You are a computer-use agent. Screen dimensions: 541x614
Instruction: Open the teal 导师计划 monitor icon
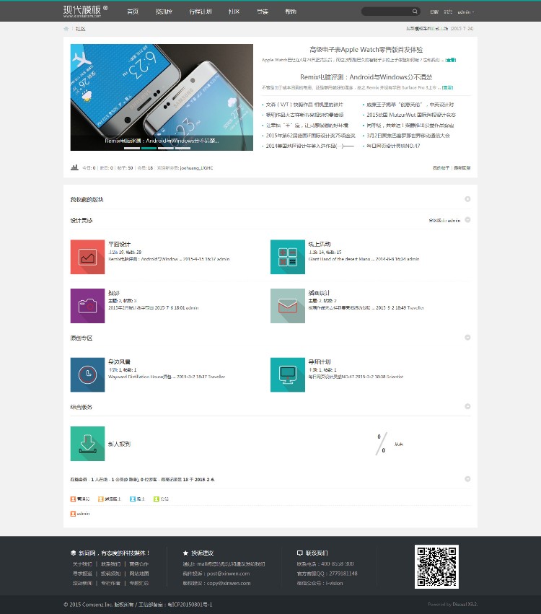(288, 374)
